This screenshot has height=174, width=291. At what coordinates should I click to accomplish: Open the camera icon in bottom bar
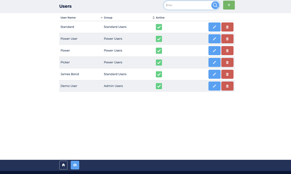click(75, 165)
